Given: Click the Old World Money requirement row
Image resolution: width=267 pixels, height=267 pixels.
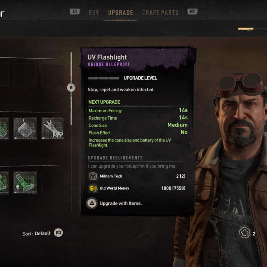Looking at the screenshot, I should (x=137, y=188).
